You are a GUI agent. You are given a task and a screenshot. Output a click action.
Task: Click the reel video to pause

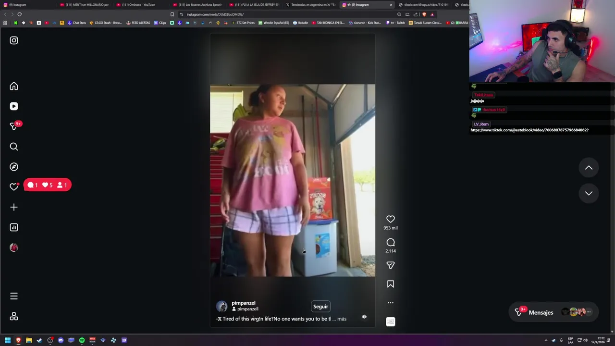click(x=293, y=180)
